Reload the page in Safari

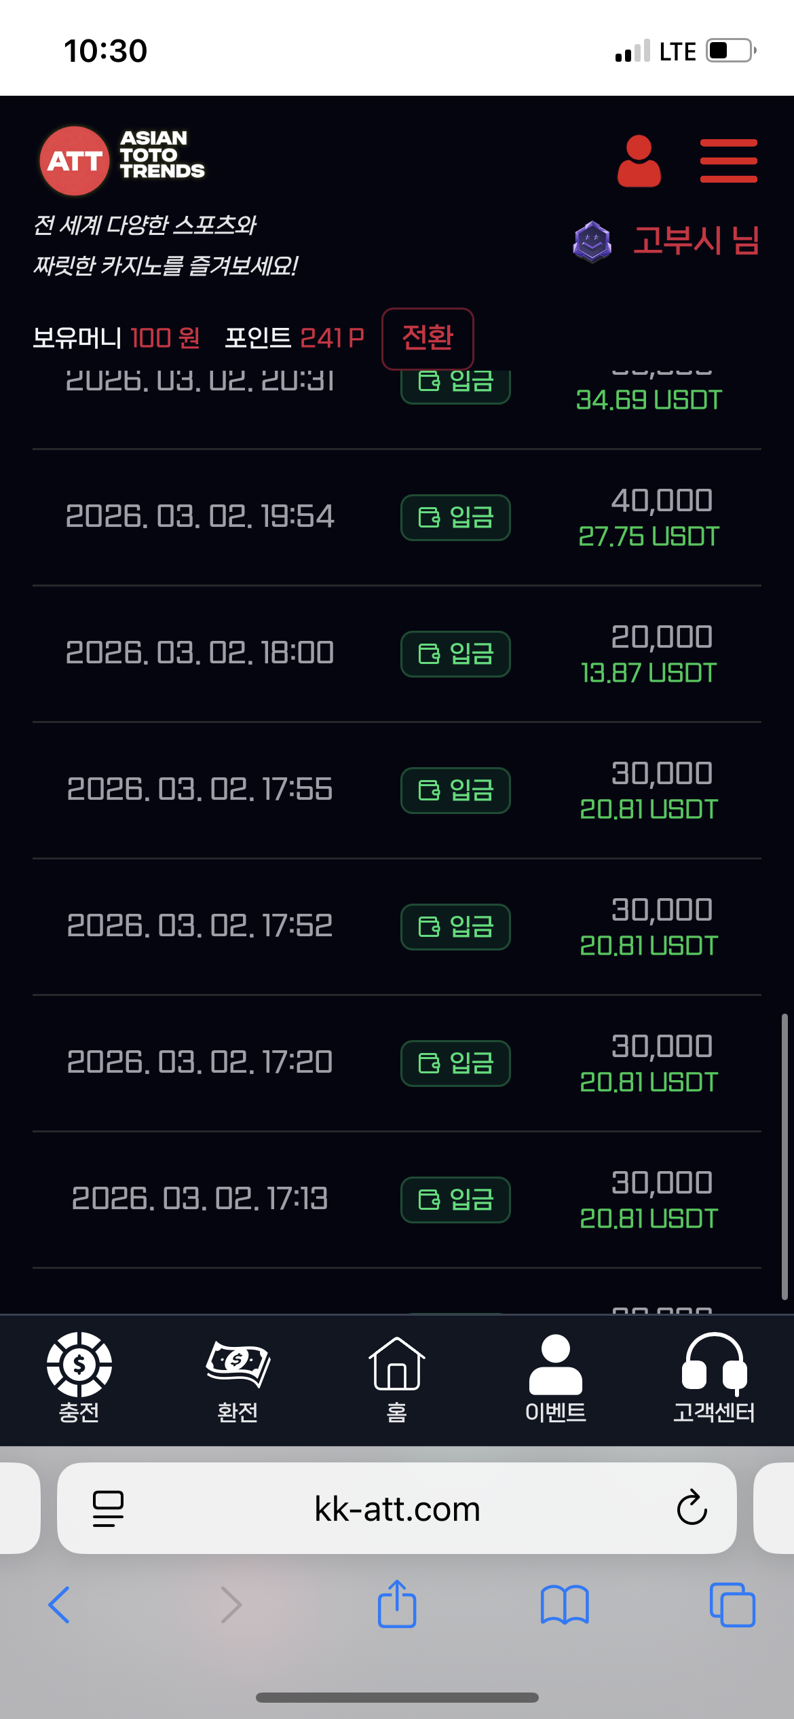pyautogui.click(x=692, y=1508)
